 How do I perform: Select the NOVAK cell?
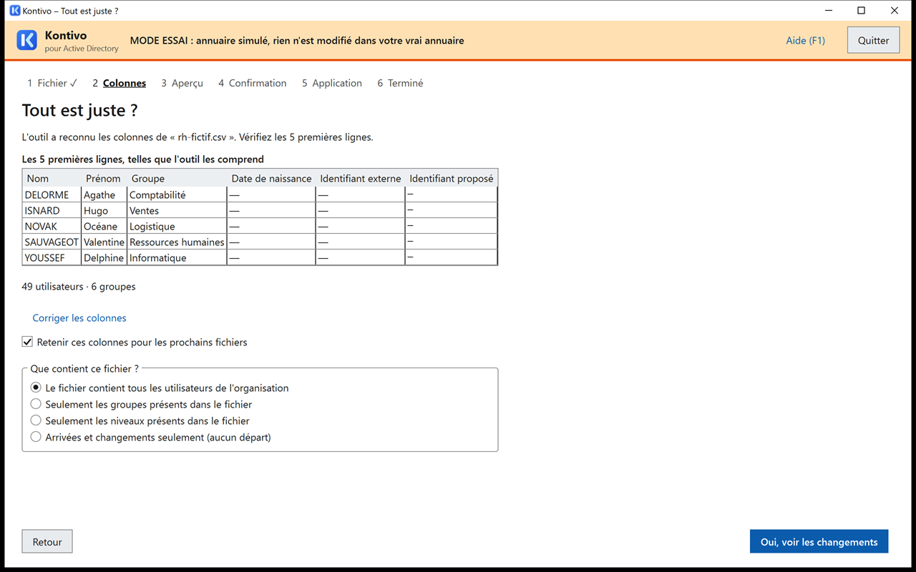[x=52, y=226]
